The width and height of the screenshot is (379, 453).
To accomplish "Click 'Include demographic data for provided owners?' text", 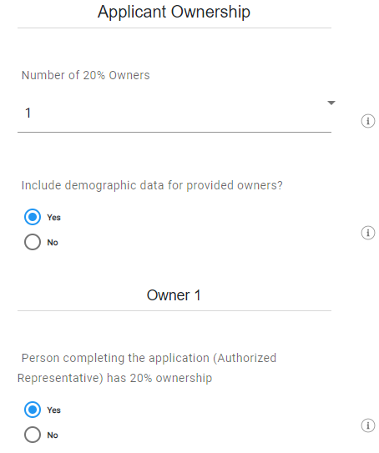I will click(152, 185).
